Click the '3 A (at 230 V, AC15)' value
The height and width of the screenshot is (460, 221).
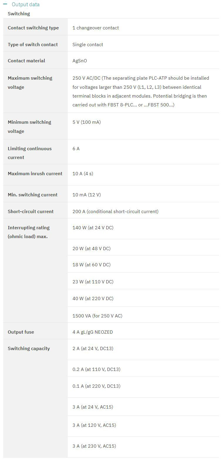tap(94, 446)
